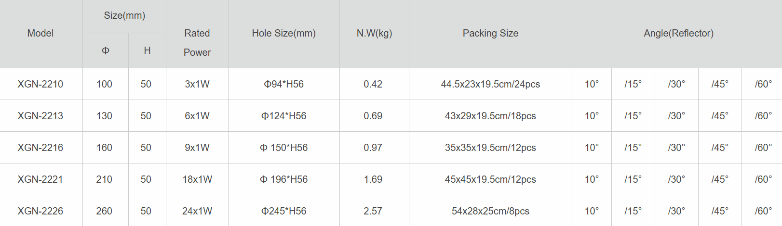This screenshot has height=226, width=782.
Task: Select model XGN-2210 cell
Action: pos(40,84)
